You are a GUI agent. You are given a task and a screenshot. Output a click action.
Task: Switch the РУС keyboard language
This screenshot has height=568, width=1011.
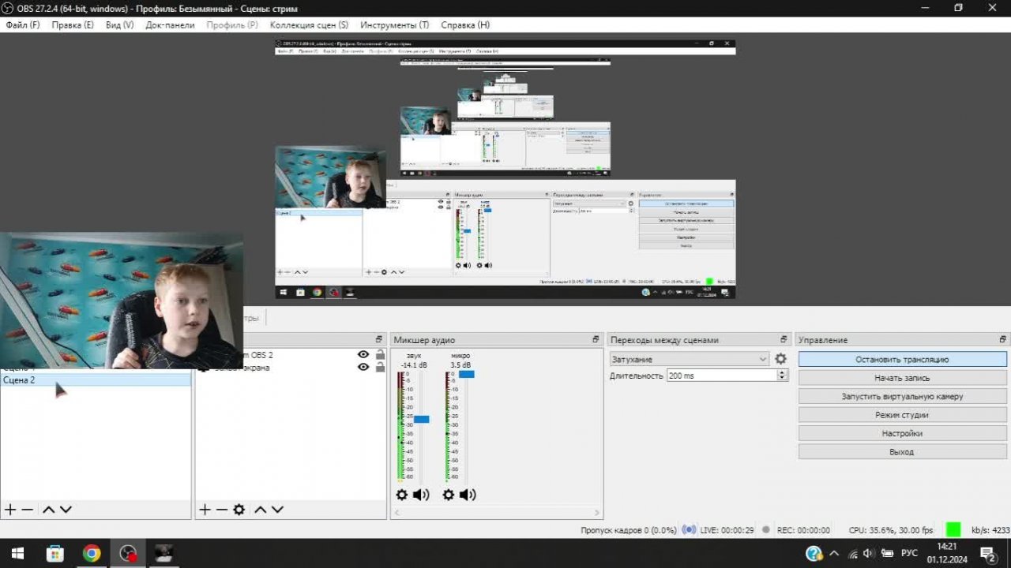coord(909,553)
